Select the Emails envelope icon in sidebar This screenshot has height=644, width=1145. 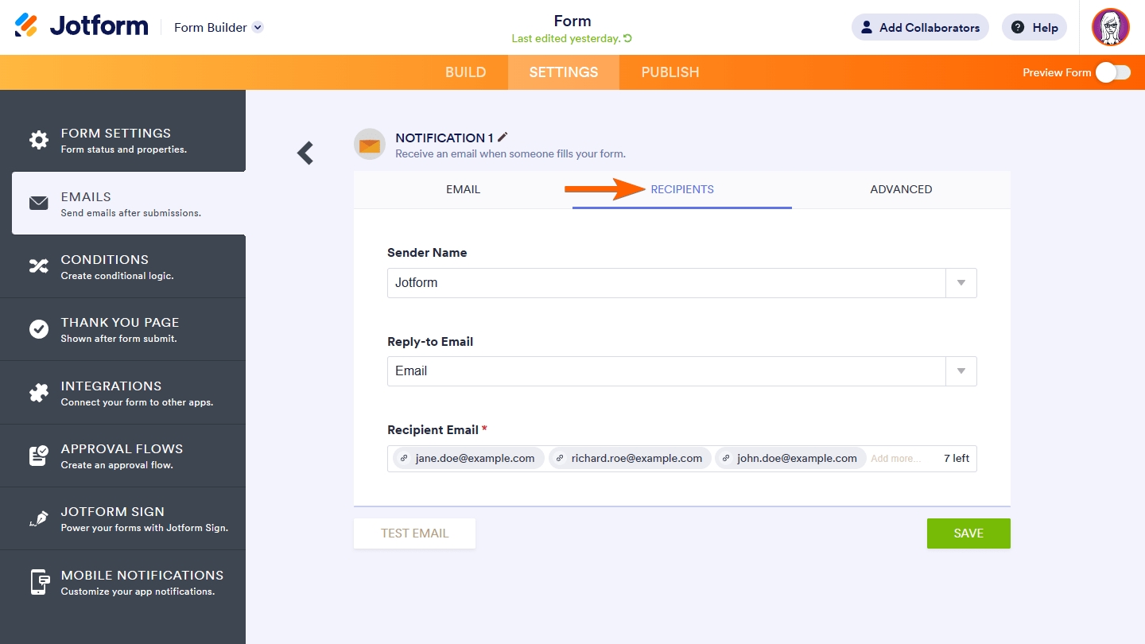(x=39, y=203)
